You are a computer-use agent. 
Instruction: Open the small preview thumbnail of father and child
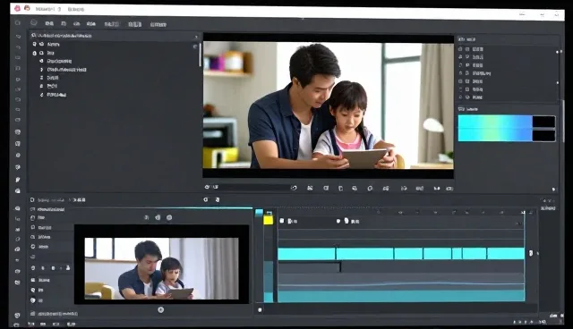(x=161, y=268)
